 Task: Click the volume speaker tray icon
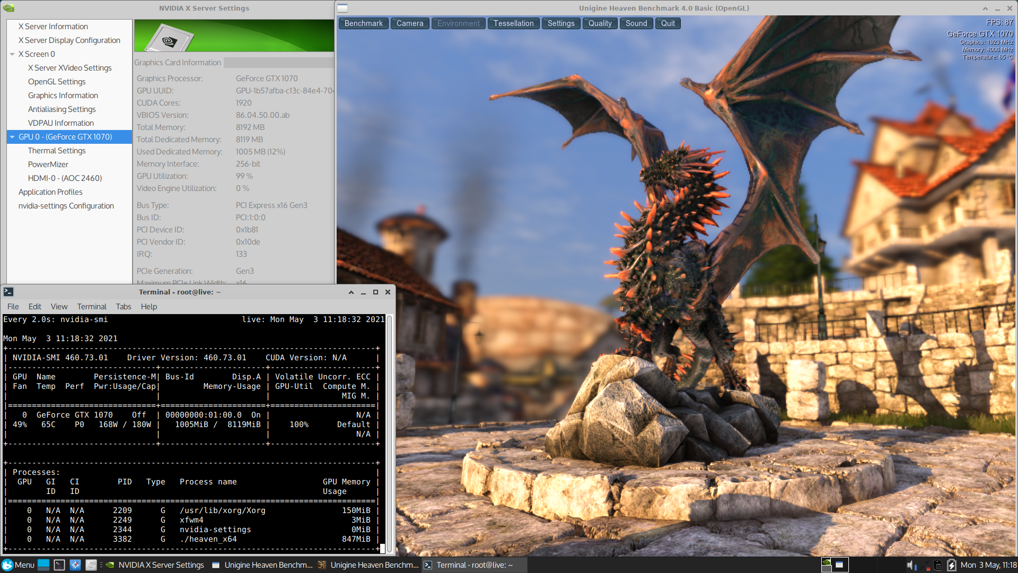pos(910,565)
